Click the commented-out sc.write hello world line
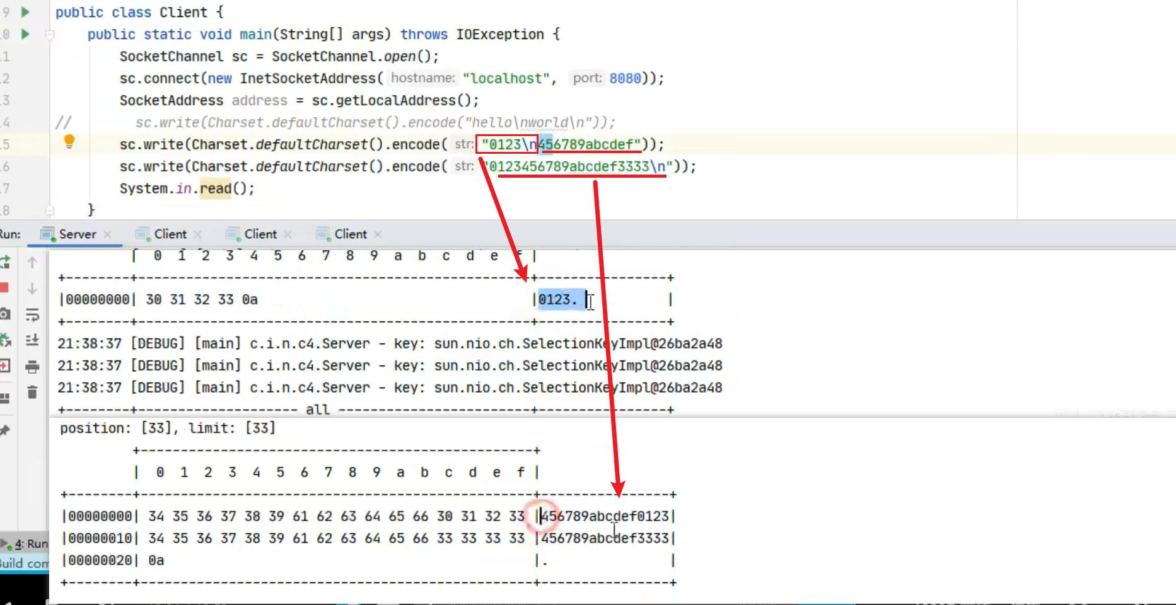Image resolution: width=1176 pixels, height=605 pixels. (x=375, y=122)
